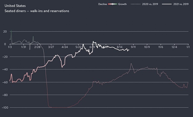Screen dimensions: 193x117
Task: Click the '2021 vs. 2019' legend label
Action: 181,4
